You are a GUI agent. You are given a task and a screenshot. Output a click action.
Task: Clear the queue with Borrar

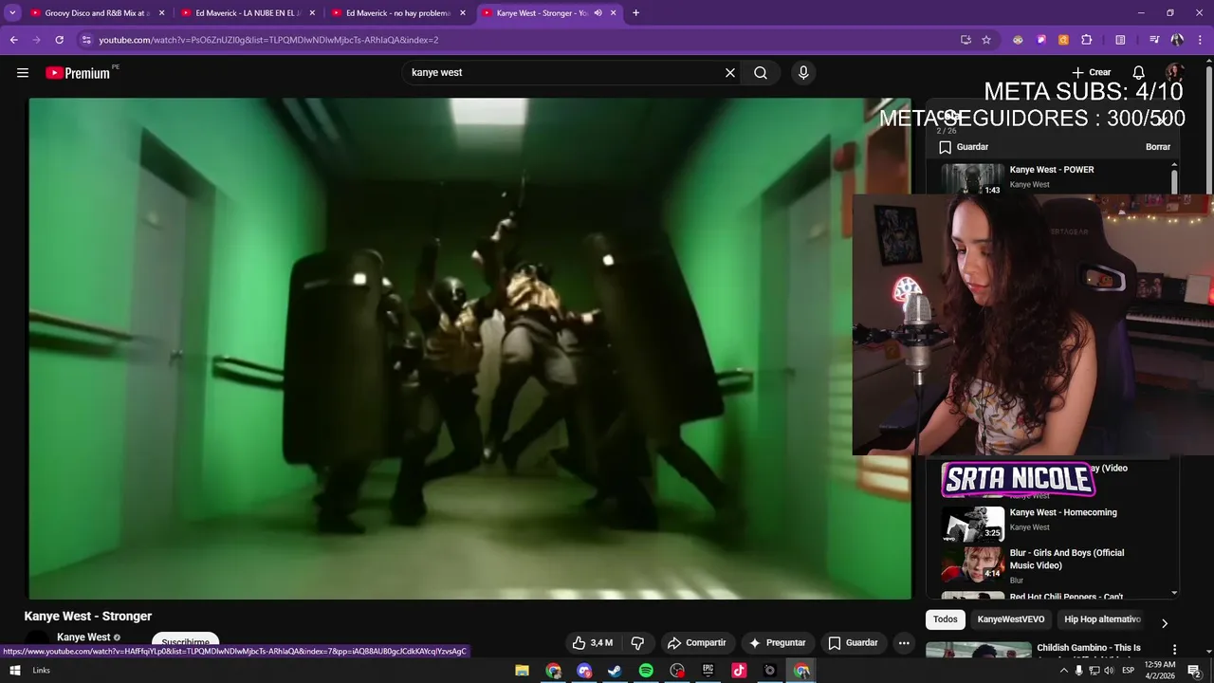click(1158, 147)
